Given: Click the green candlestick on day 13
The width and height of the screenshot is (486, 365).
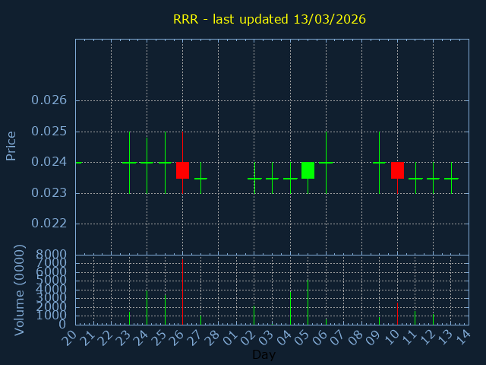Looking at the screenshot, I should 451,179.
